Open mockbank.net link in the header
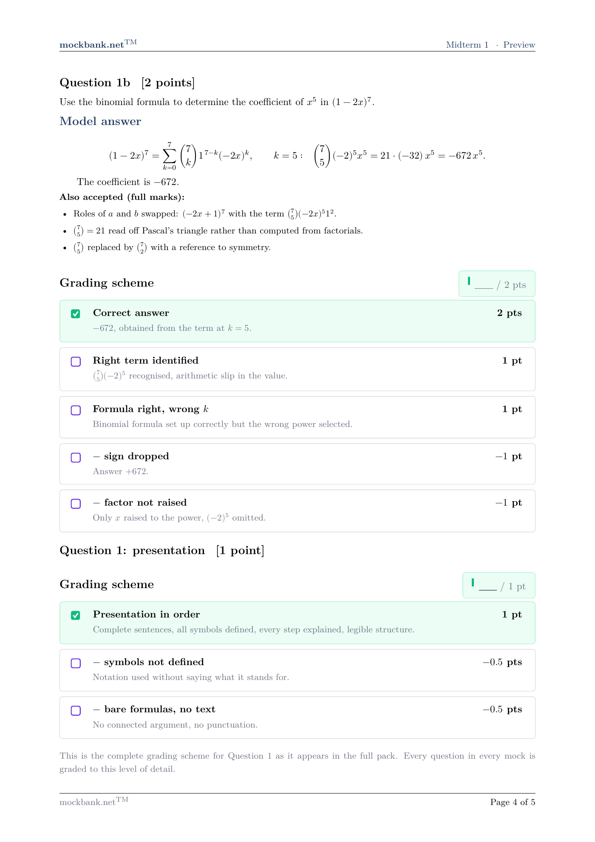The height and width of the screenshot is (842, 595). coord(98,44)
